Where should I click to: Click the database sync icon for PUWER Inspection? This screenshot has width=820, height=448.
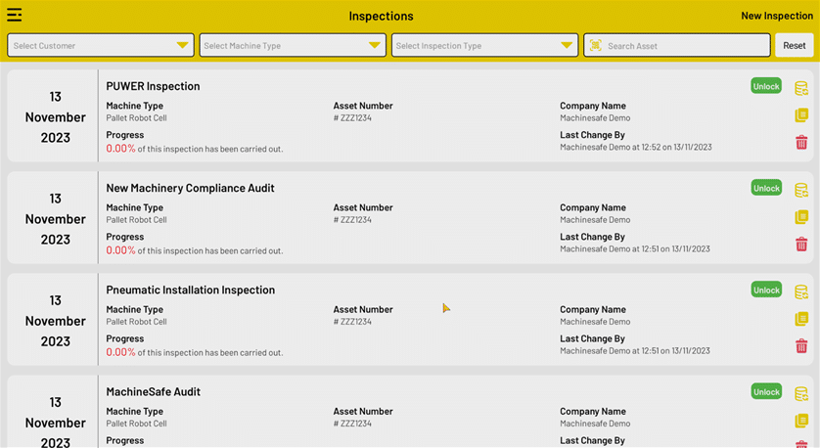pos(801,89)
